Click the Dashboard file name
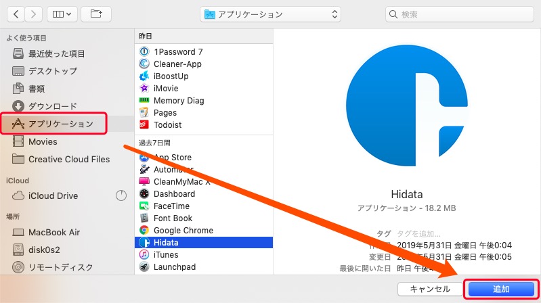Screen dimensions: 541x303 pos(174,193)
